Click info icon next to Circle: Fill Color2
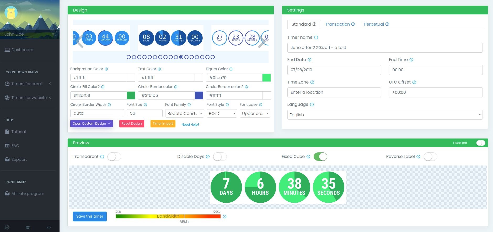 pyautogui.click(x=103, y=87)
